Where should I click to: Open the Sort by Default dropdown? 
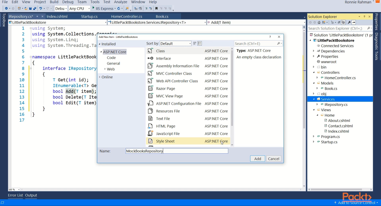click(x=176, y=43)
